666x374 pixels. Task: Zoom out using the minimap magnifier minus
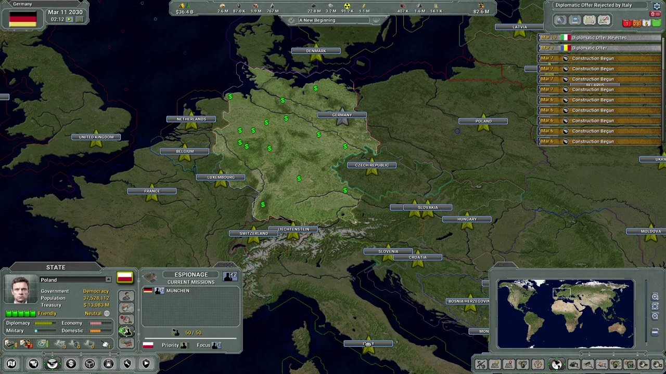(x=655, y=316)
